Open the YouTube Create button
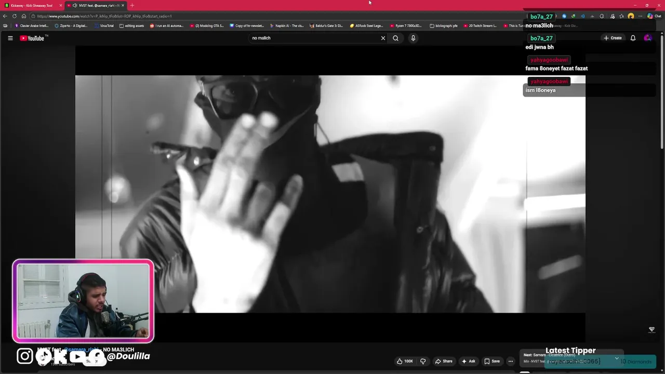 pyautogui.click(x=613, y=38)
